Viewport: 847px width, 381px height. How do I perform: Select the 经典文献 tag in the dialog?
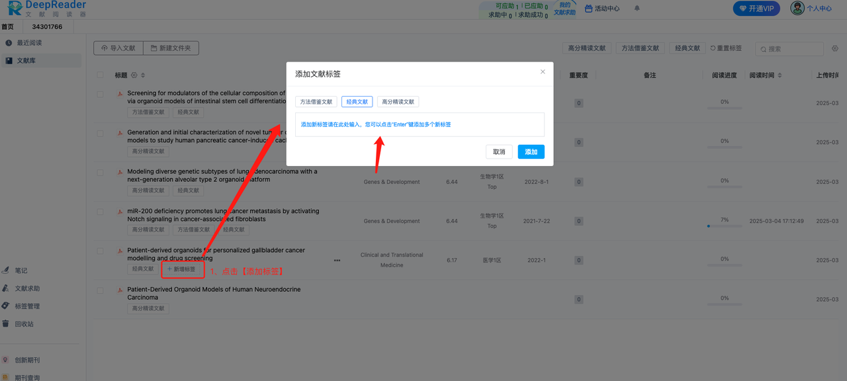[x=357, y=101]
